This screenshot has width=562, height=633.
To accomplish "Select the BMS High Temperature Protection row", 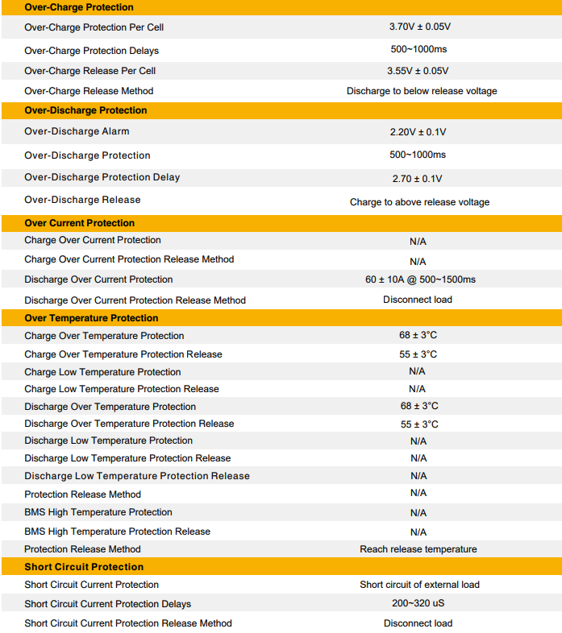I will coord(281,512).
